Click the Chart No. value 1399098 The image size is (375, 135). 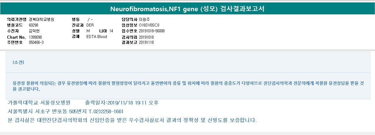[x=35, y=37]
